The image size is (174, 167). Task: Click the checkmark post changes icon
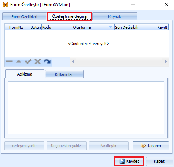click(28, 61)
